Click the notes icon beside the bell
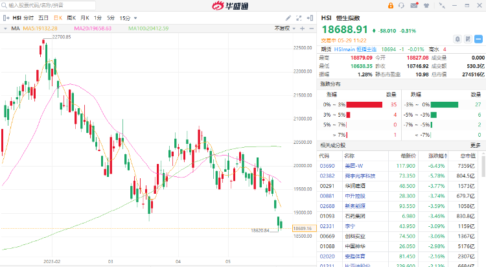The width and height of the screenshot is (486, 267). tap(468, 39)
